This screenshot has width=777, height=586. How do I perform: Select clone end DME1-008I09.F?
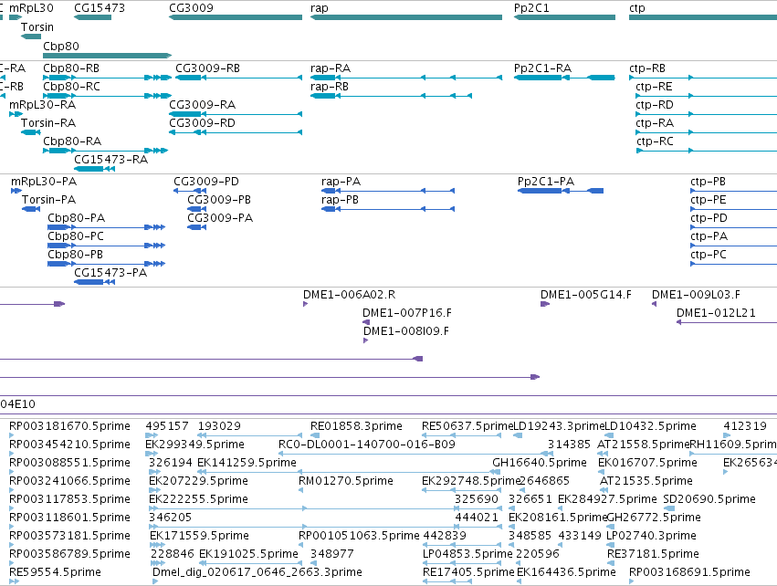[x=366, y=340]
